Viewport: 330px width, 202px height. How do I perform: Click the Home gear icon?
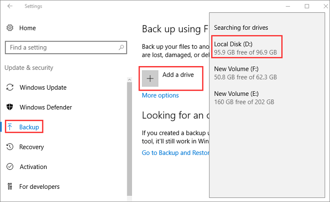10,28
